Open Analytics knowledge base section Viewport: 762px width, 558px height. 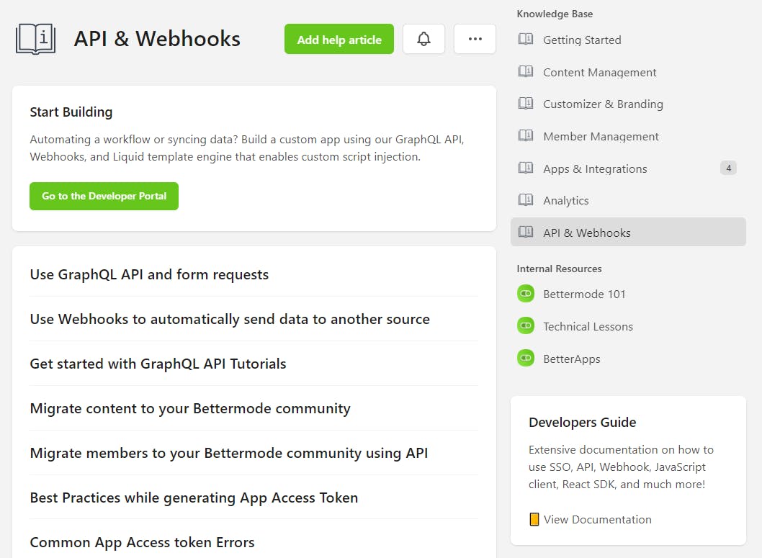pyautogui.click(x=565, y=200)
